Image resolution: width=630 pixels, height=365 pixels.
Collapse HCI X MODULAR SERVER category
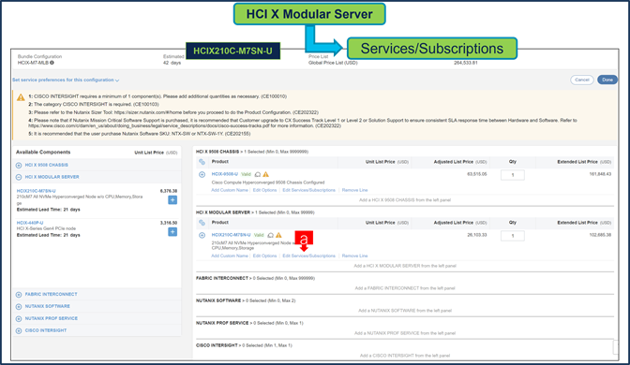[19, 177]
